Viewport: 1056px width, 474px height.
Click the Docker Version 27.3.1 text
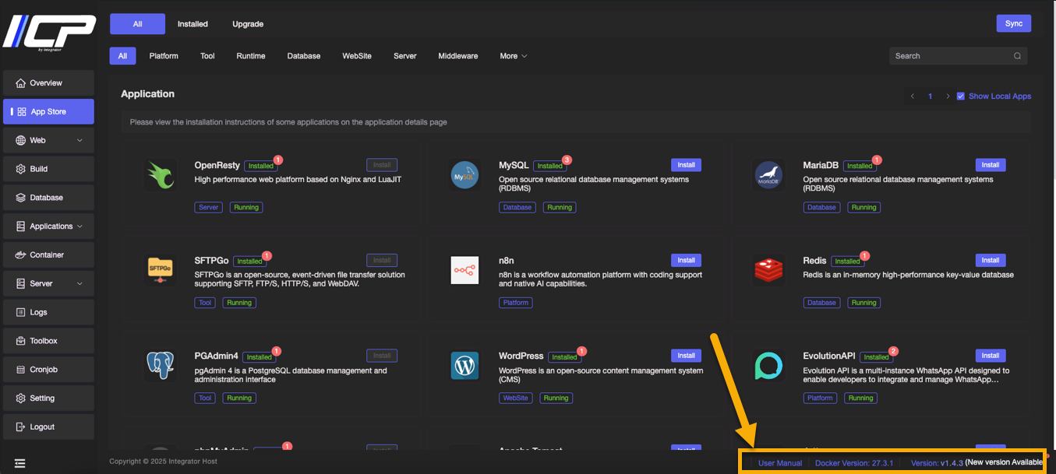coord(854,463)
